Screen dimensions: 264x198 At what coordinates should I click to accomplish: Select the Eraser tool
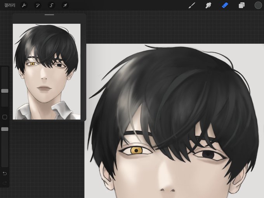pyautogui.click(x=225, y=5)
